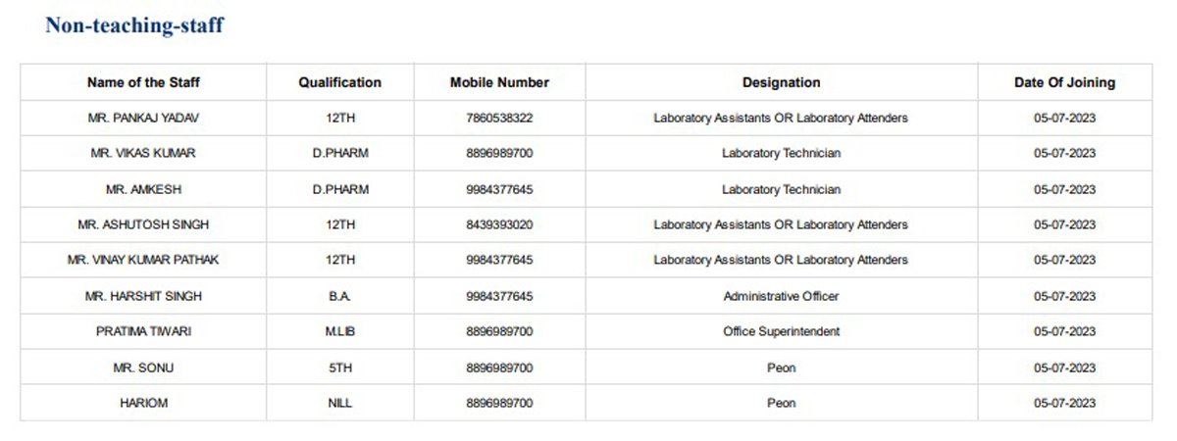Select the M.LIB qualification cell
The height and width of the screenshot is (441, 1177).
click(339, 331)
